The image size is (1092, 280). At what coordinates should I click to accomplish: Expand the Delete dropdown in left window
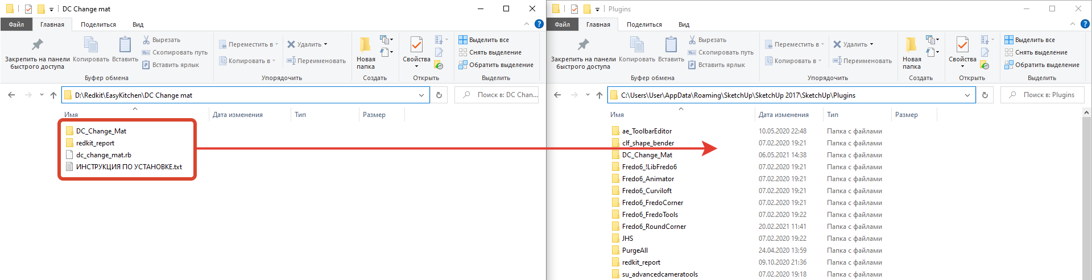[325, 44]
